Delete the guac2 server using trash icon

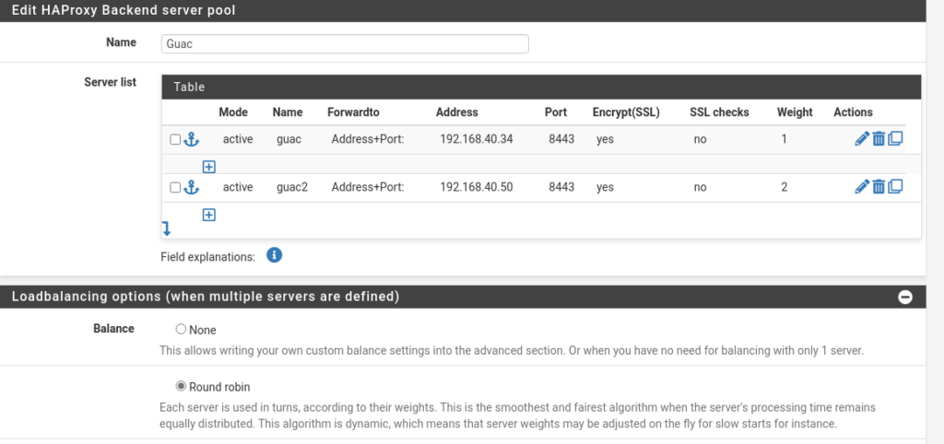[x=879, y=187]
